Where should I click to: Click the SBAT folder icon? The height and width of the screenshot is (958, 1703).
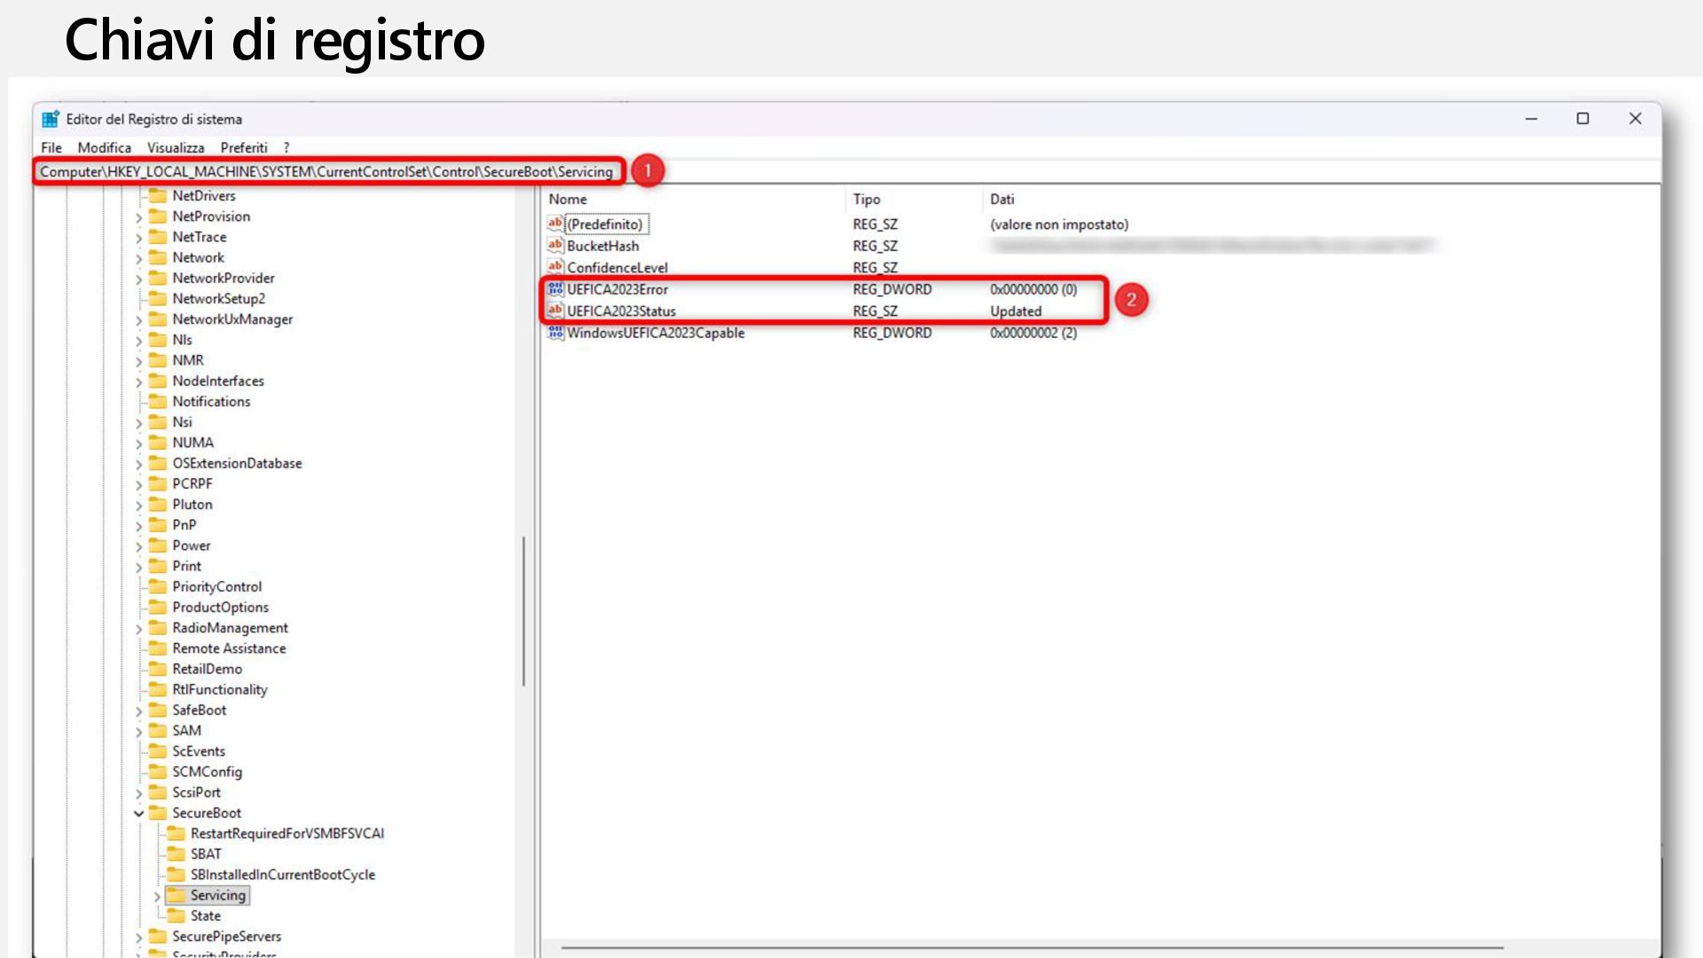(176, 853)
